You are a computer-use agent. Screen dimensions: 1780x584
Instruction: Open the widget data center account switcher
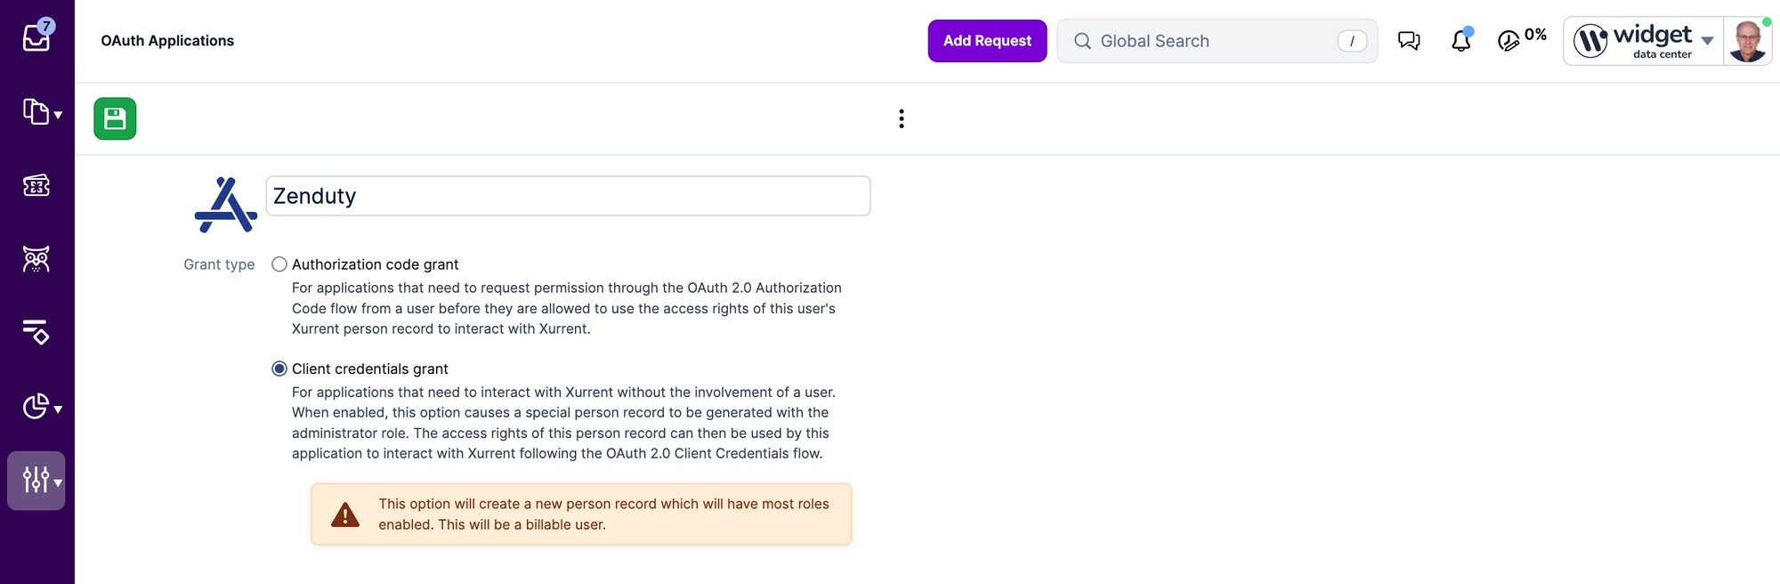[x=1643, y=41]
